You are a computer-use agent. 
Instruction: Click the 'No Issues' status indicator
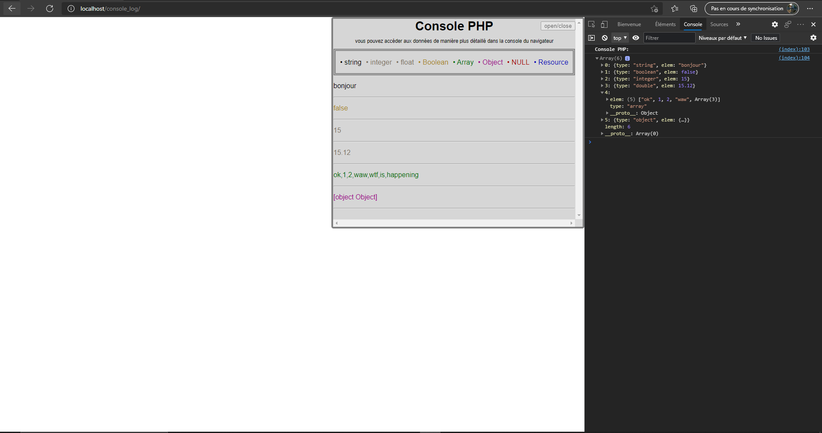pos(765,38)
